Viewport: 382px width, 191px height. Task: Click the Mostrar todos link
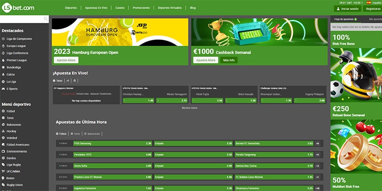[190, 108]
